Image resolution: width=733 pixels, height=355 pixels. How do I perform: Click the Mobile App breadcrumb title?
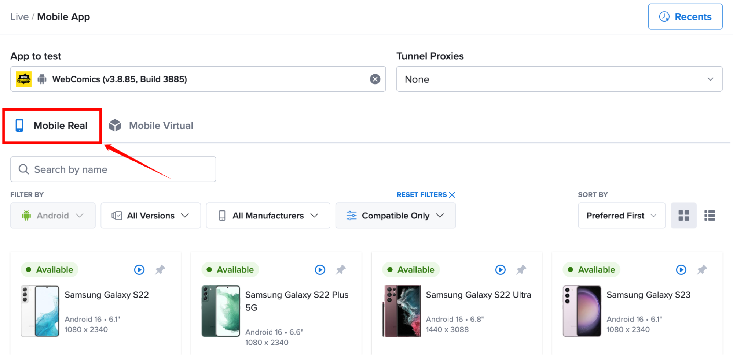(x=63, y=17)
